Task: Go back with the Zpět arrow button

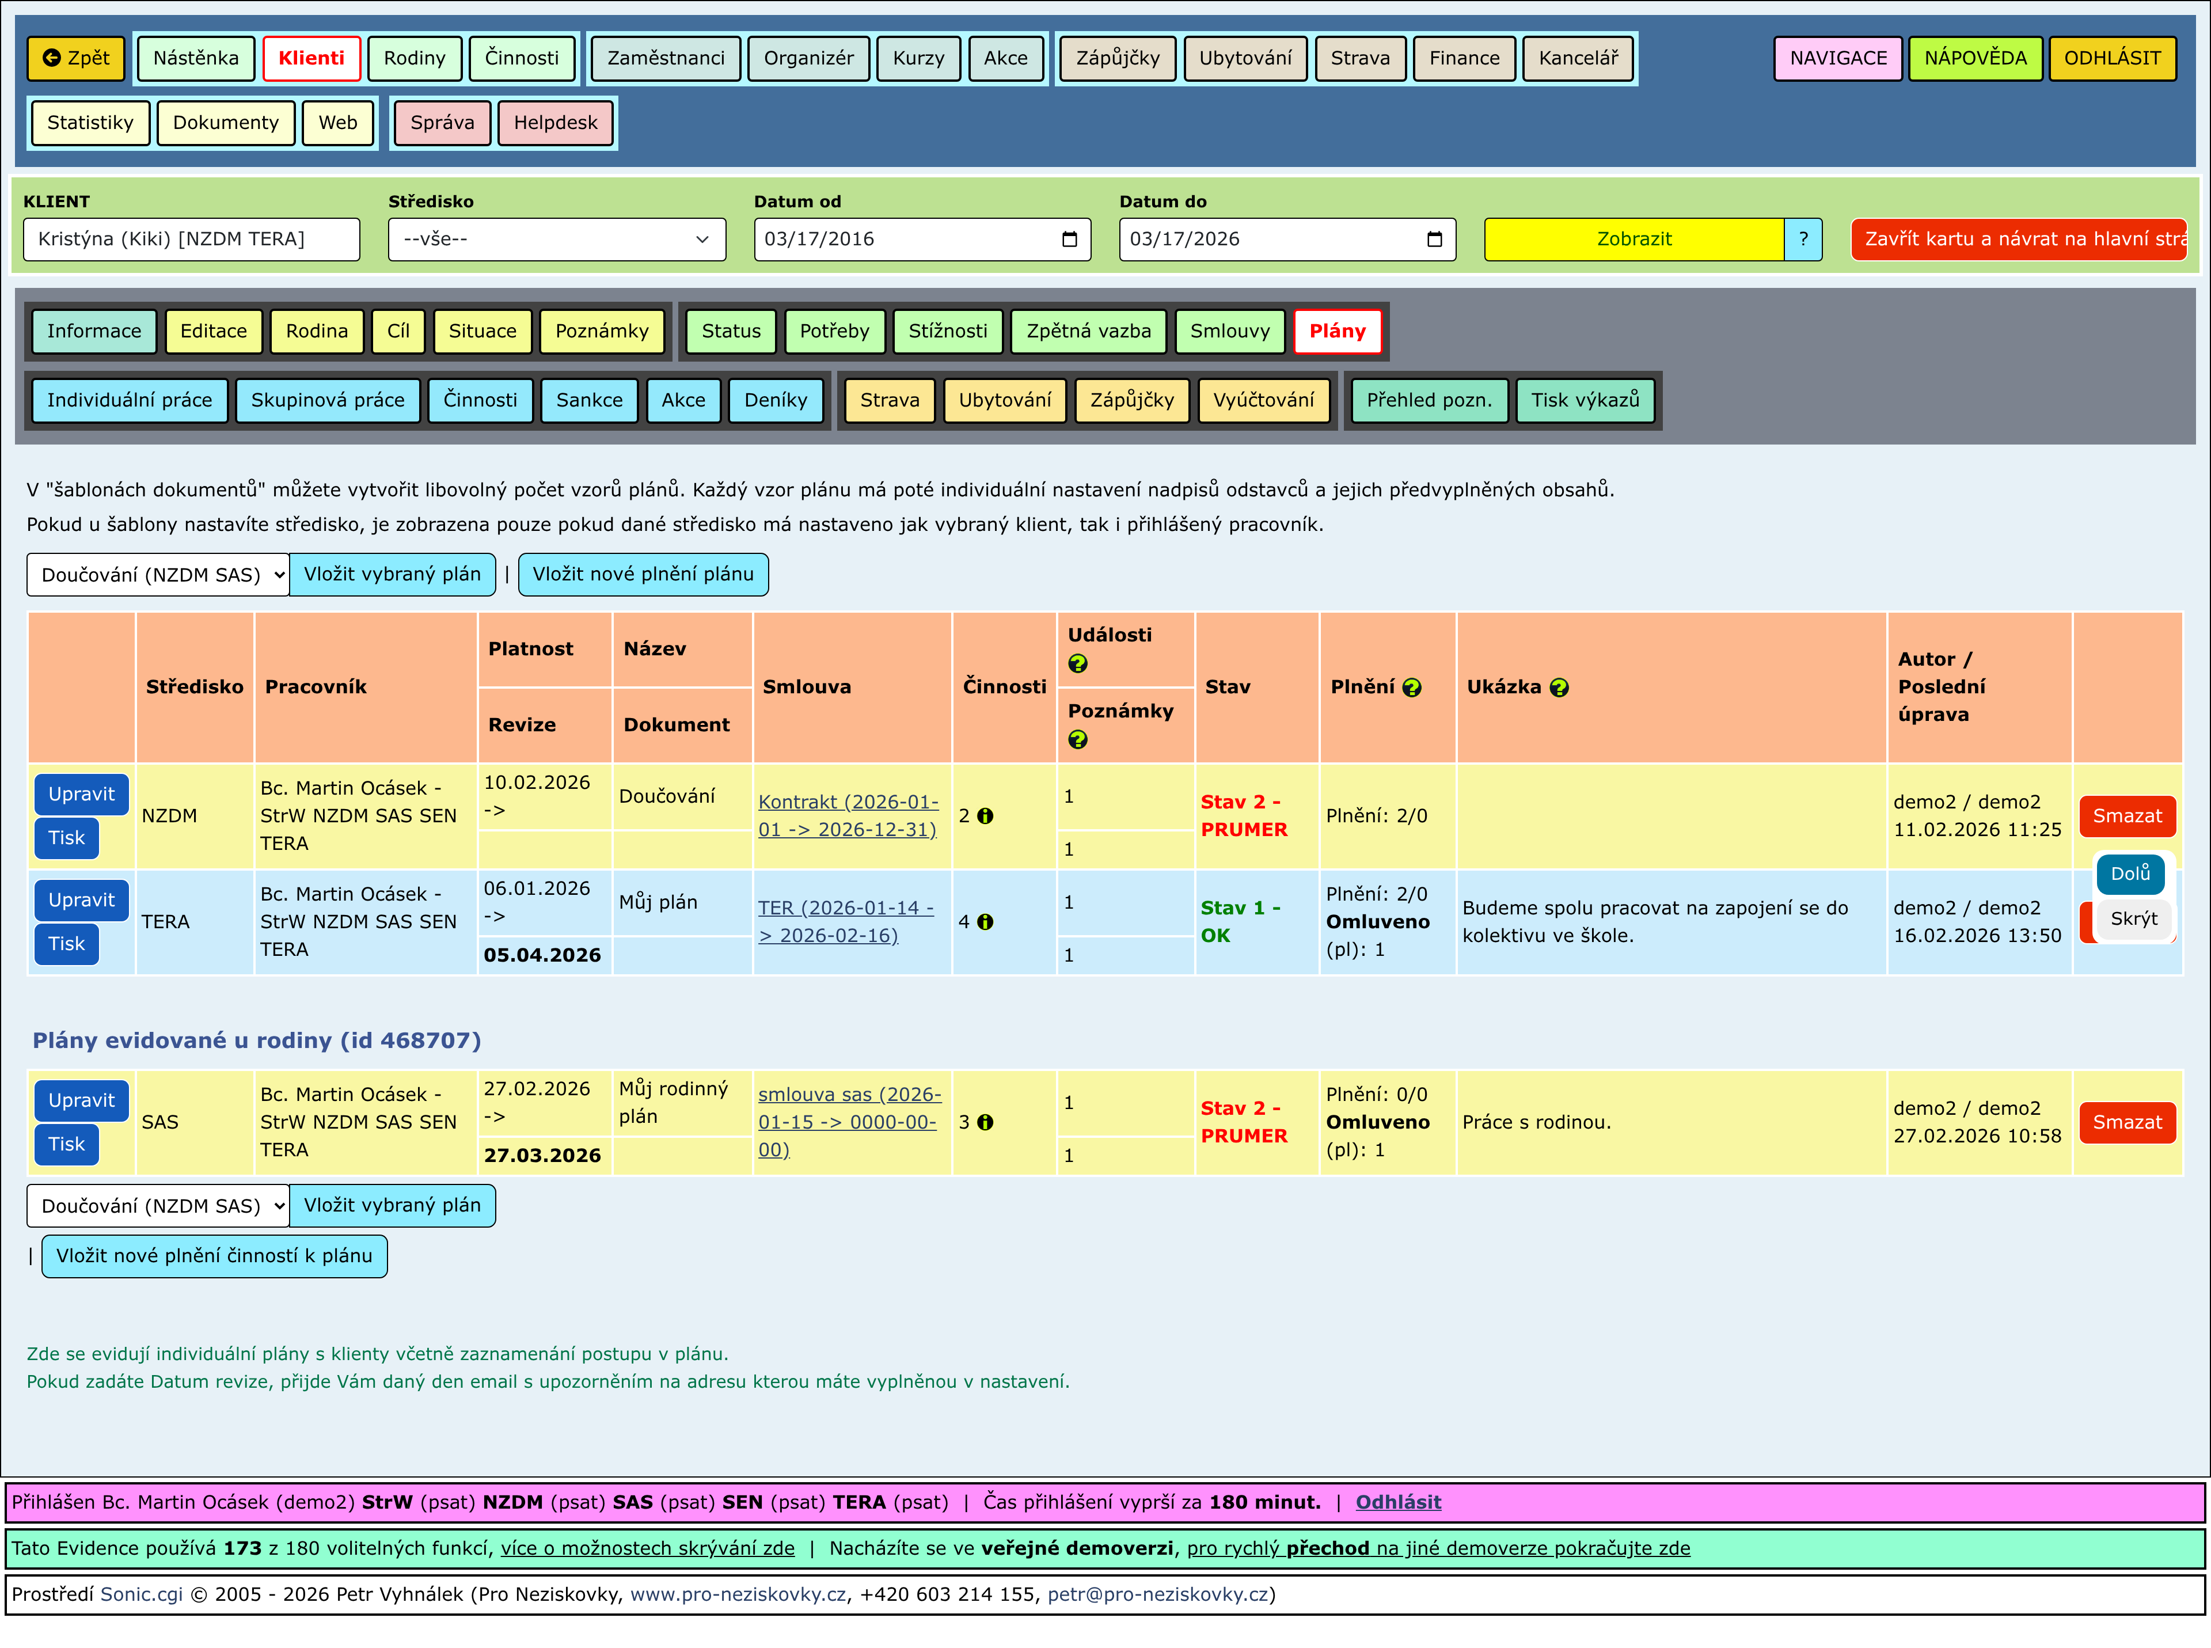Action: 76,58
